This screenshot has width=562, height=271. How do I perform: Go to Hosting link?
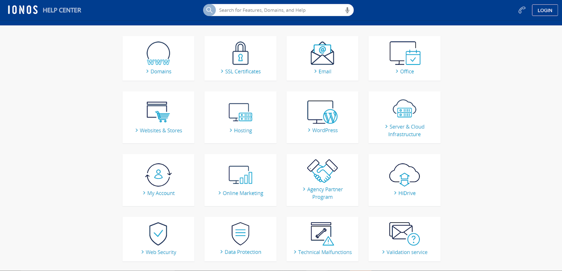pos(241,130)
